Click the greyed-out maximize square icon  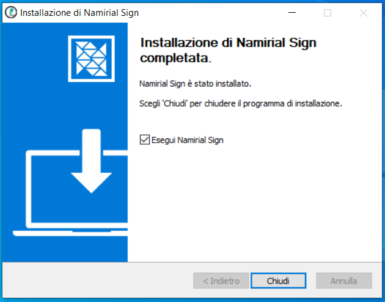click(x=328, y=12)
